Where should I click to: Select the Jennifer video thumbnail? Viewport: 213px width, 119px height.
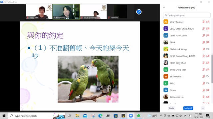click(120, 12)
